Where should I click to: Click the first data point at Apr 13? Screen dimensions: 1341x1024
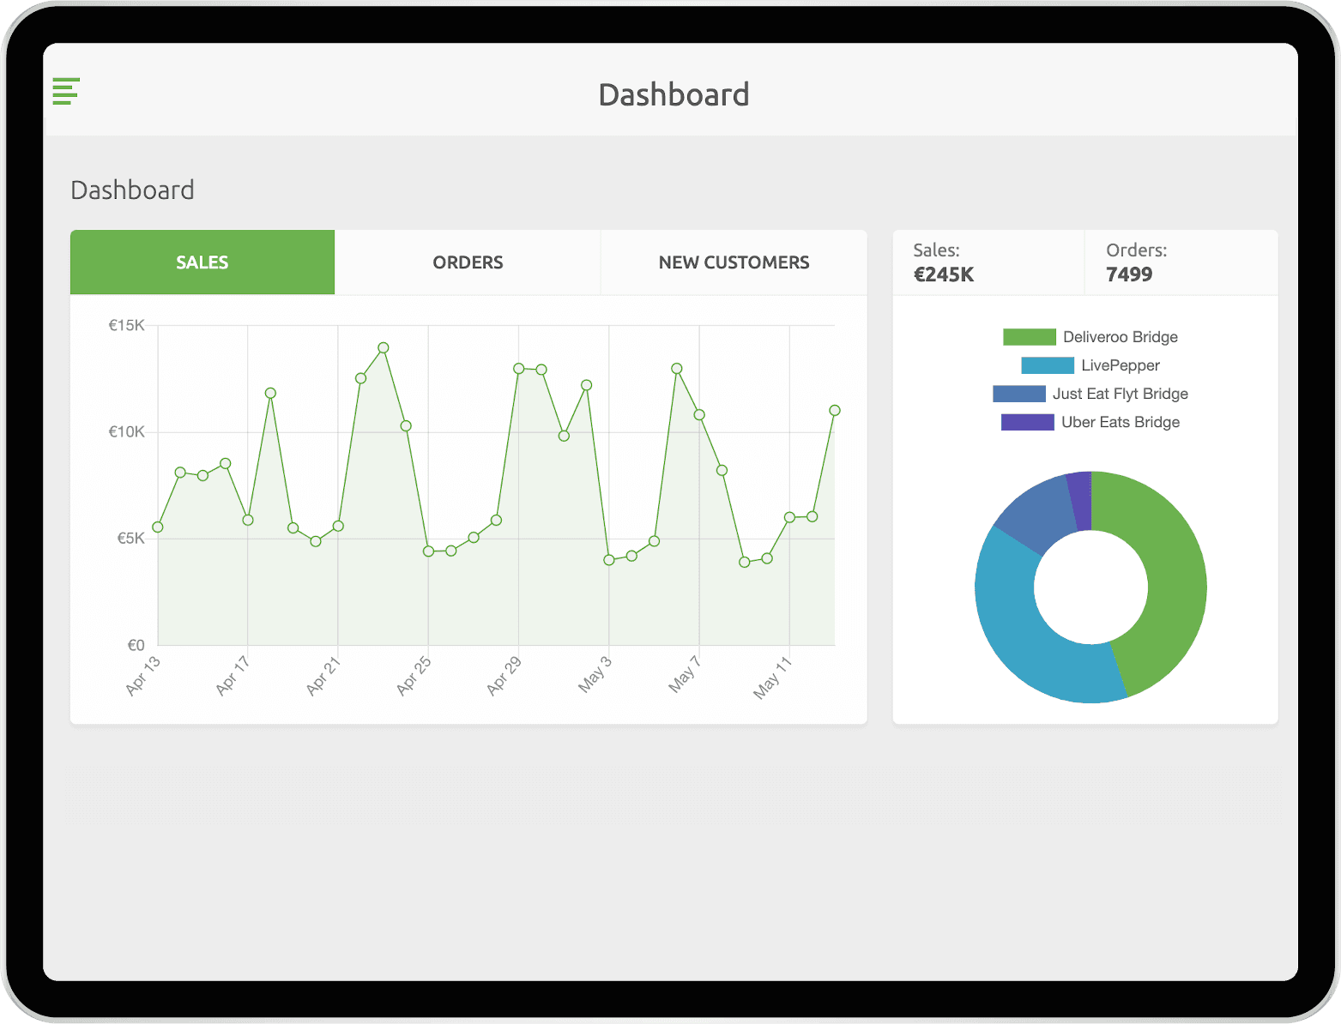pos(158,527)
